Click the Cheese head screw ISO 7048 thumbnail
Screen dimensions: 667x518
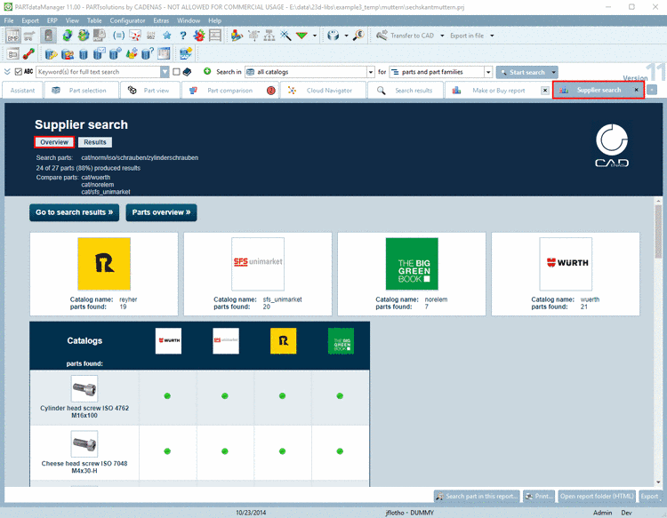[84, 443]
